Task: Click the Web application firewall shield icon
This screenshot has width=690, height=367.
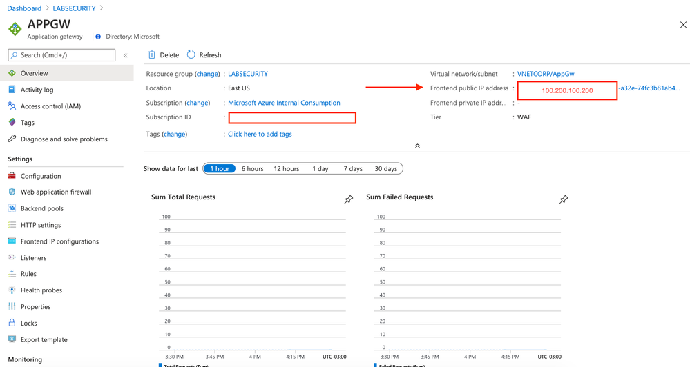Action: click(x=12, y=192)
